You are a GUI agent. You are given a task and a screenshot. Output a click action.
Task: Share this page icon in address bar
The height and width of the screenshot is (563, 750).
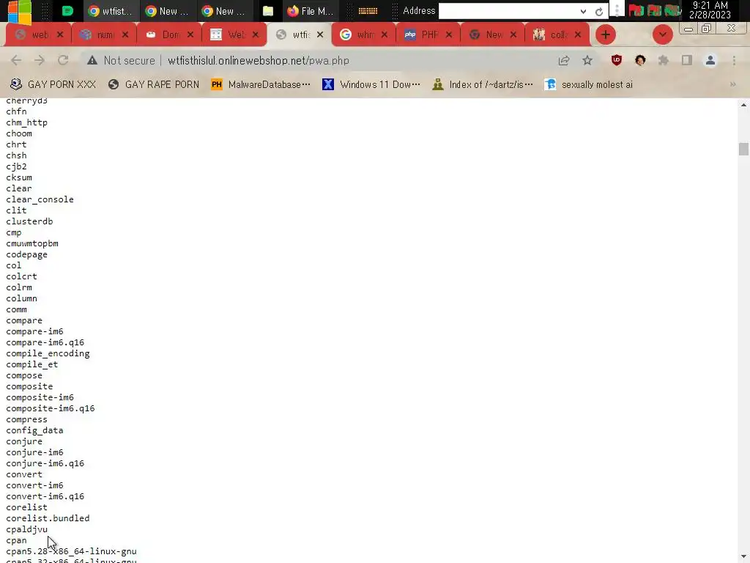click(x=564, y=60)
